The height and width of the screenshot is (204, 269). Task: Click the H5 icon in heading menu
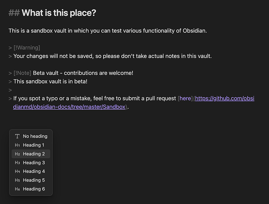(17, 180)
